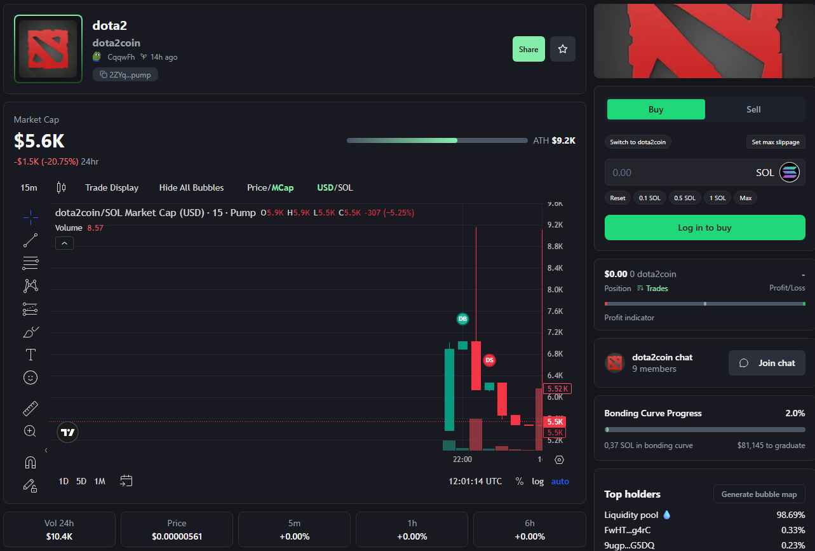Select the brush drawing tool
815x551 pixels.
[30, 332]
